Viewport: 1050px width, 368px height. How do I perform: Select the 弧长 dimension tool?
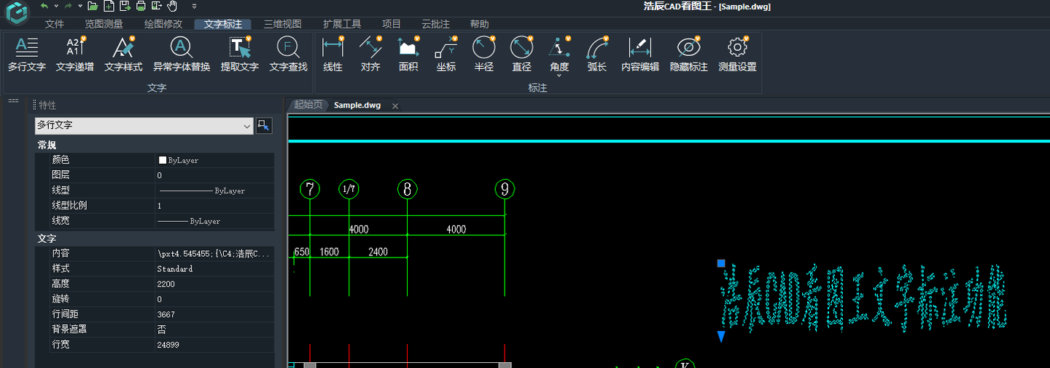tap(597, 55)
